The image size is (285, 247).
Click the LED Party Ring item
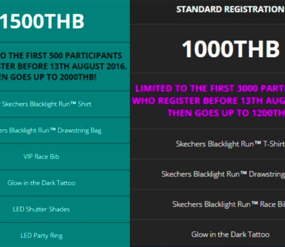point(41,236)
